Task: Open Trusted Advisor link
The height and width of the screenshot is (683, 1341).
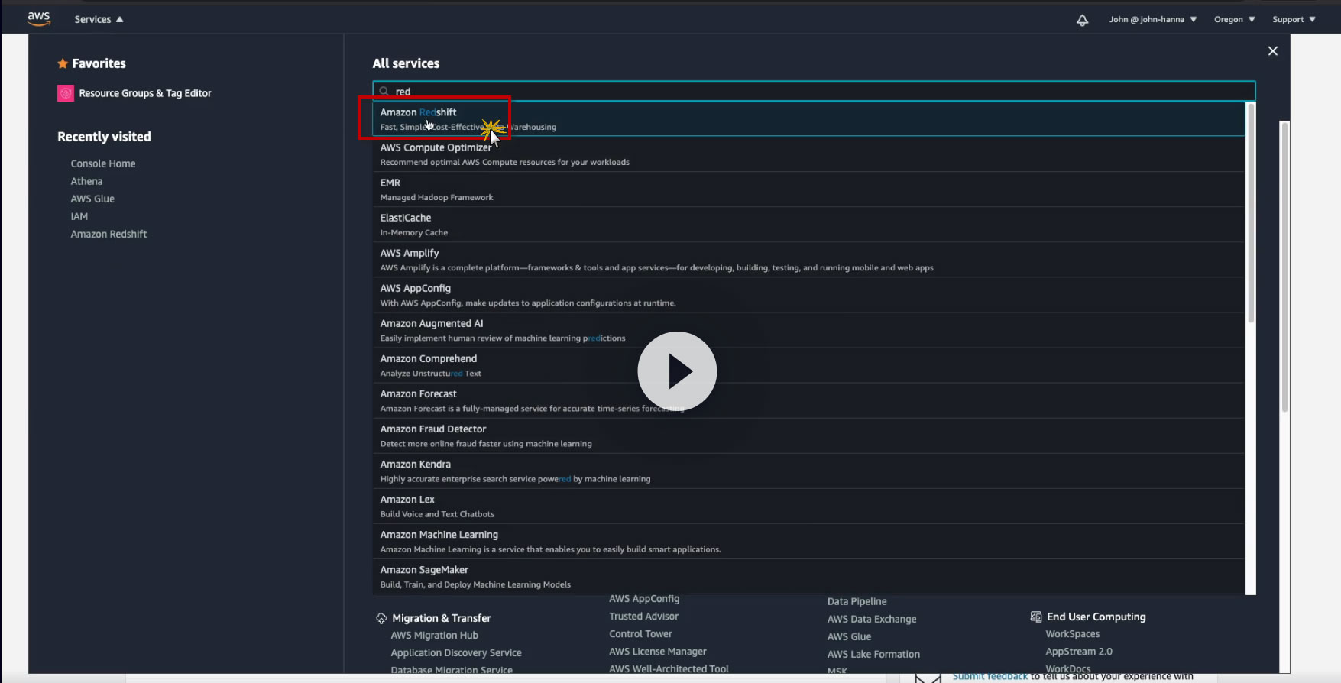Action: coord(643,617)
